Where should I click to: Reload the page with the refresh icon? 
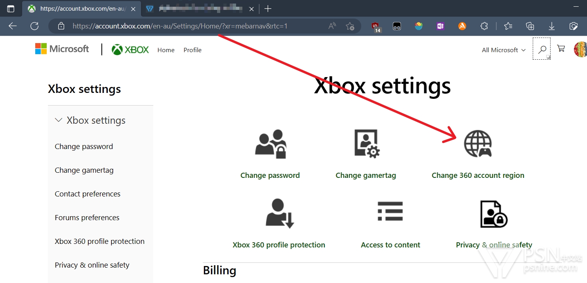34,26
